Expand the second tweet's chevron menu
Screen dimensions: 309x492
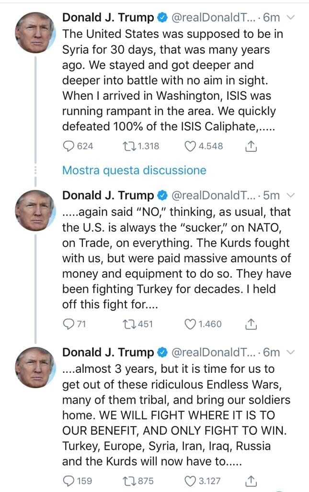click(x=290, y=195)
